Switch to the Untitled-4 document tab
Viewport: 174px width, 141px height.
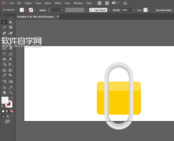35,17
